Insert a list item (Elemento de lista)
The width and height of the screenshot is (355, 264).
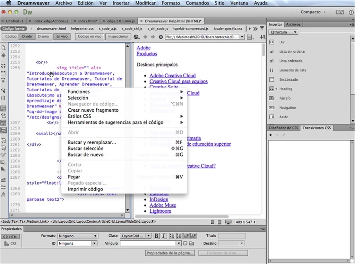pos(293,70)
